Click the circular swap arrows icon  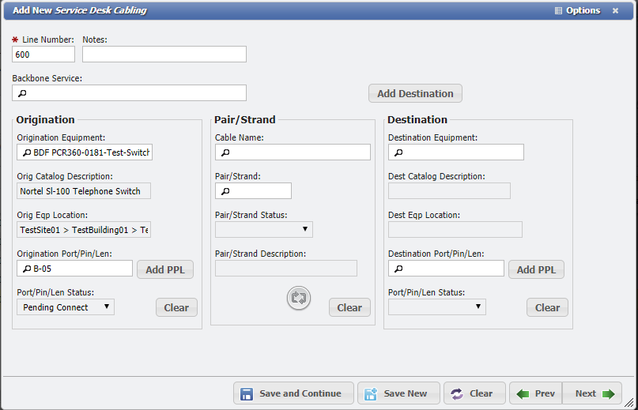tap(299, 299)
